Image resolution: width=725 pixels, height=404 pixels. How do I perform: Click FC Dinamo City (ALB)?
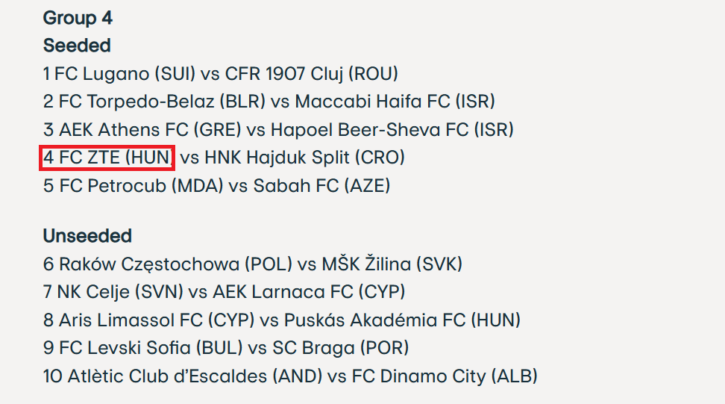(445, 376)
